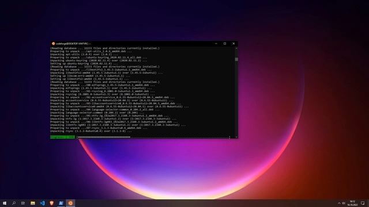Click the terminal scrollbar down arrow

(x=236, y=137)
